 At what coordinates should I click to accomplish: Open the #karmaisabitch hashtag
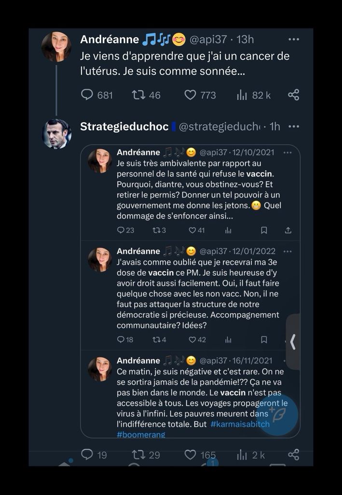(240, 424)
